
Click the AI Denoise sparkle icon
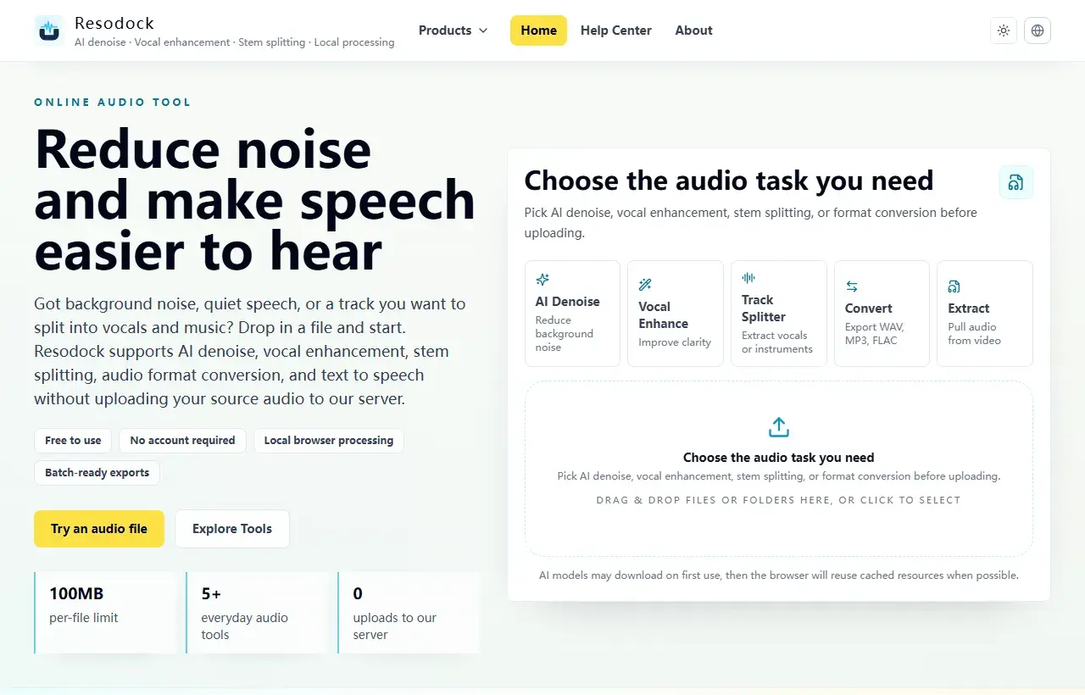[542, 280]
